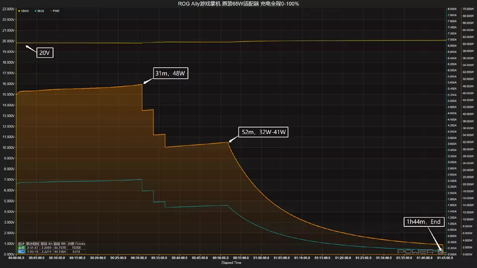Toggle the IBUS series in the legend
Screen dimensions: 477x268
40,11
